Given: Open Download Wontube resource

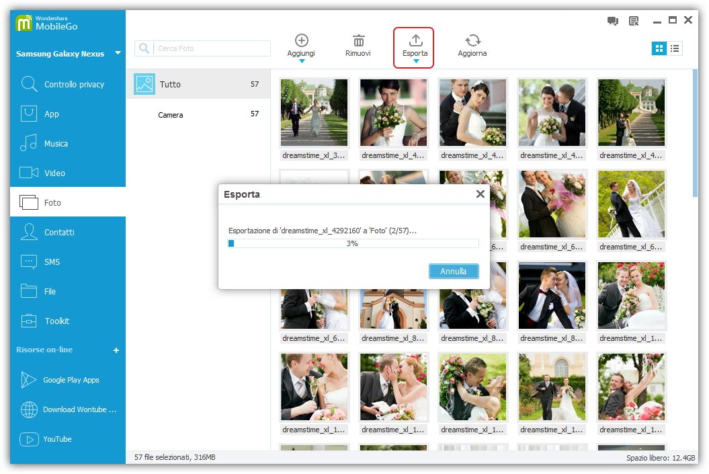Looking at the screenshot, I should tap(68, 409).
